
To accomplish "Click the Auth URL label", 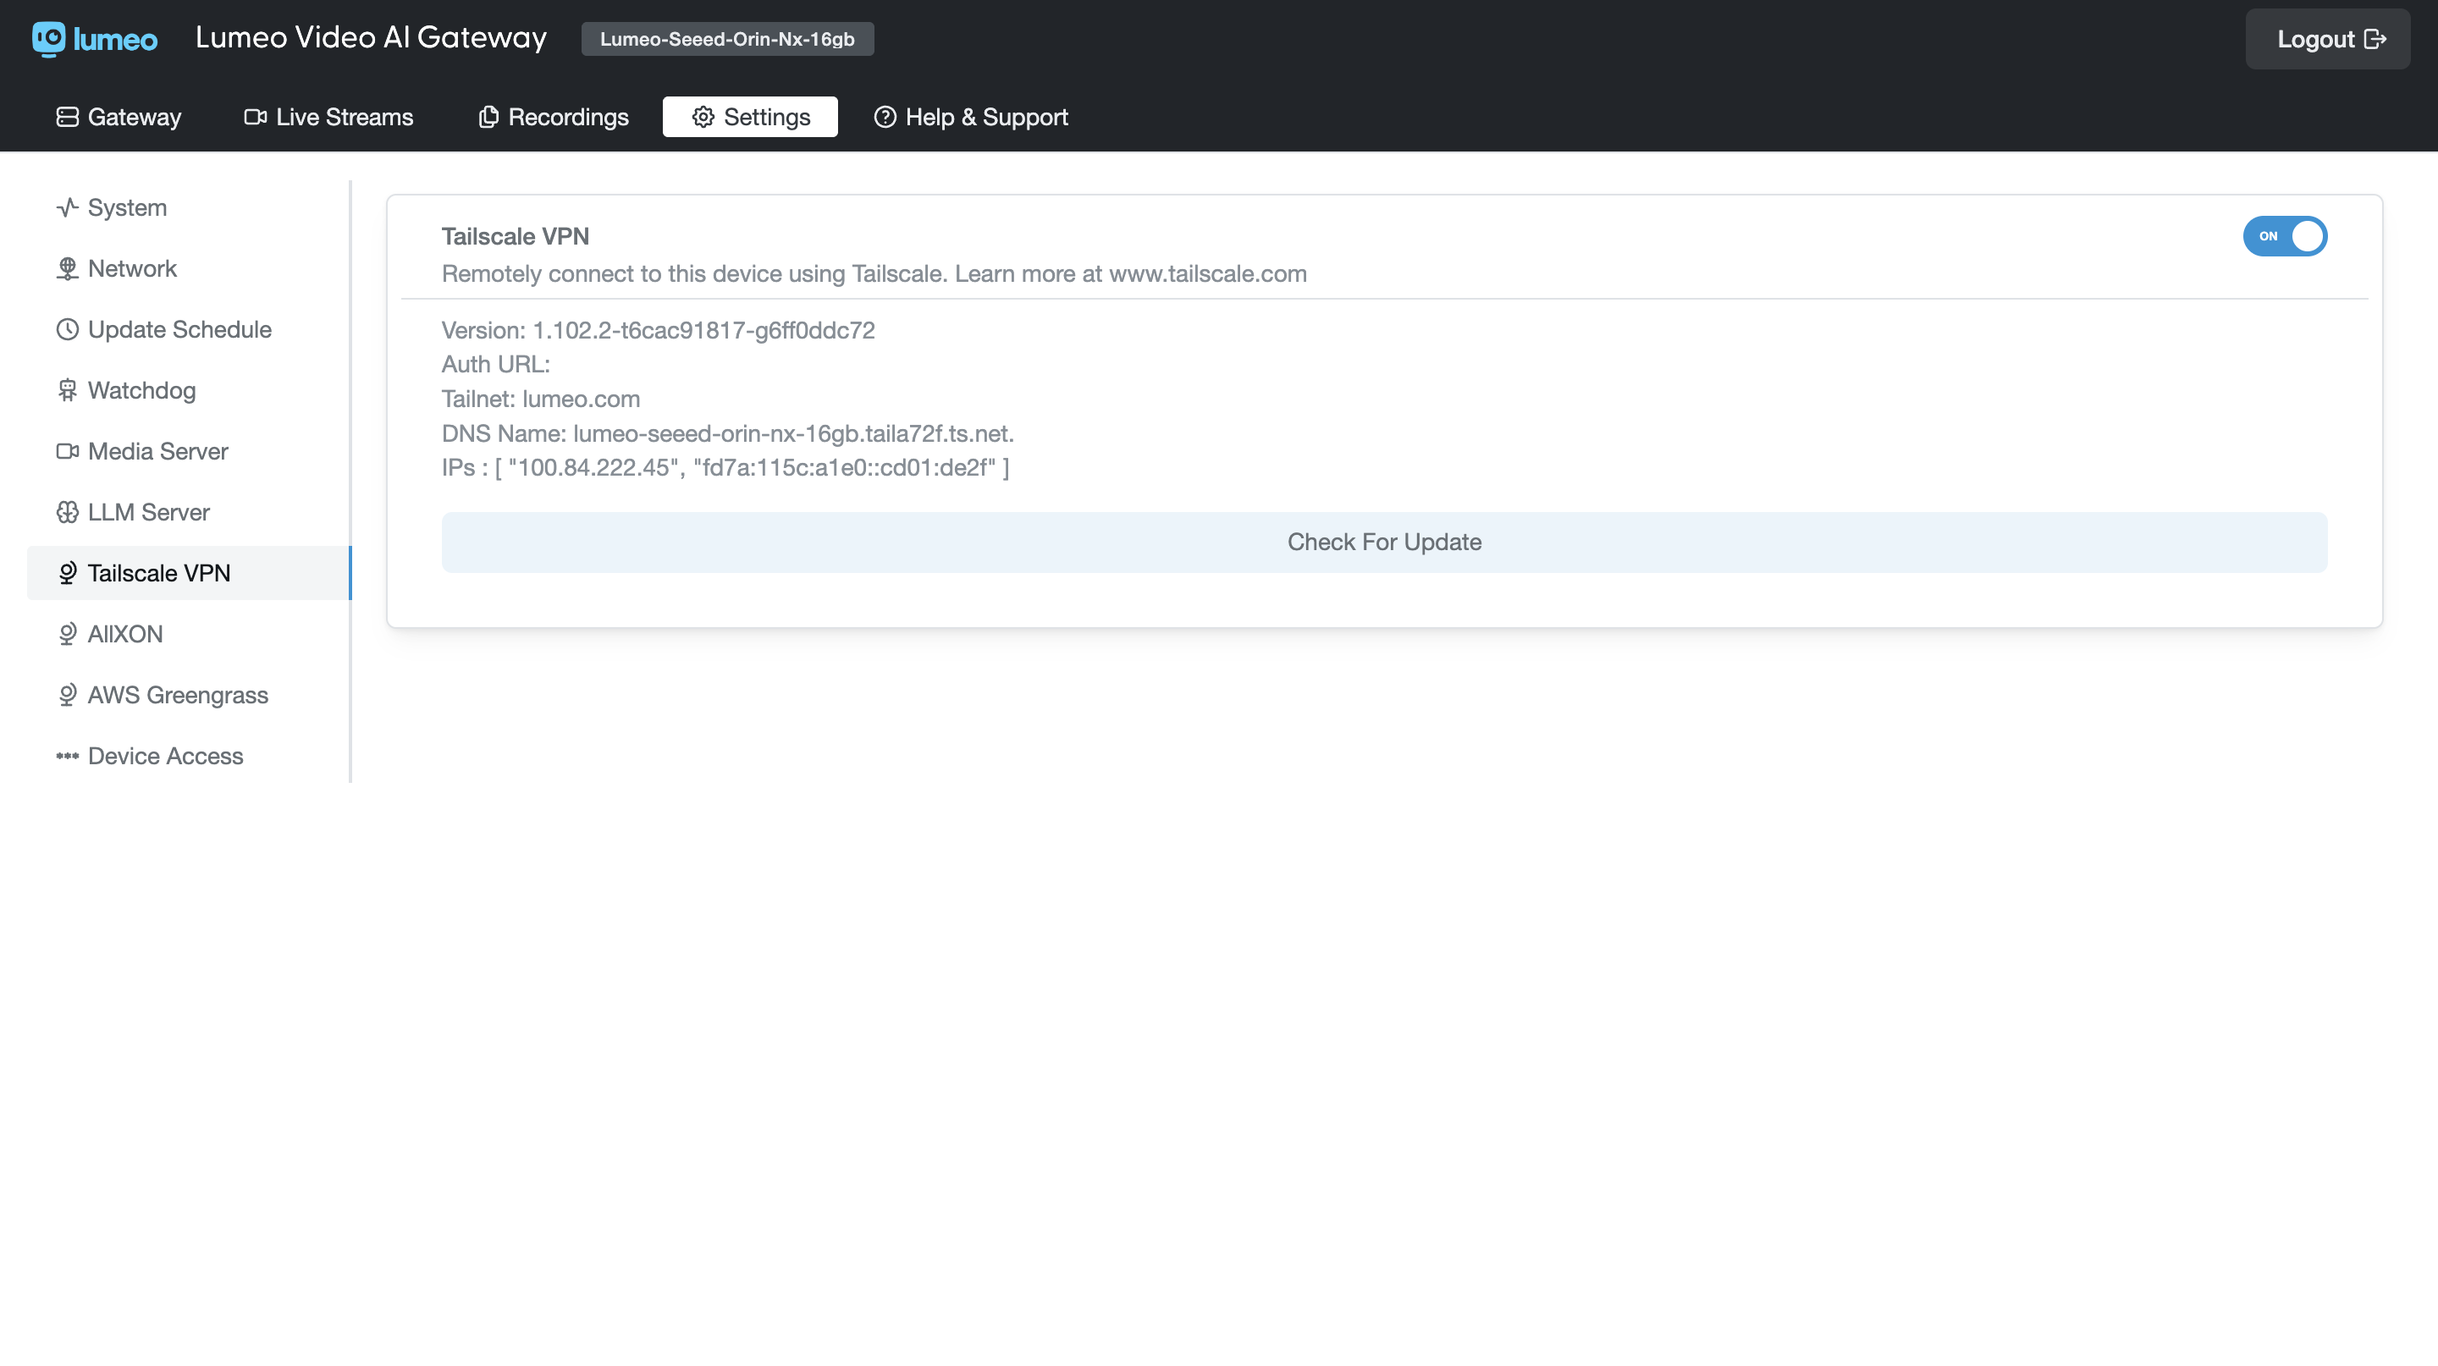I will pos(496,364).
